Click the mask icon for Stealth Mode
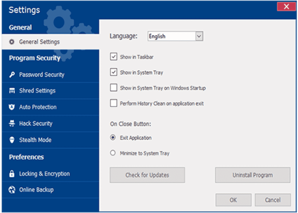This screenshot has width=298, height=213. pos(12,140)
